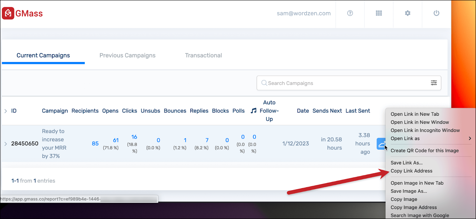Sort by Replies column header

199,111
